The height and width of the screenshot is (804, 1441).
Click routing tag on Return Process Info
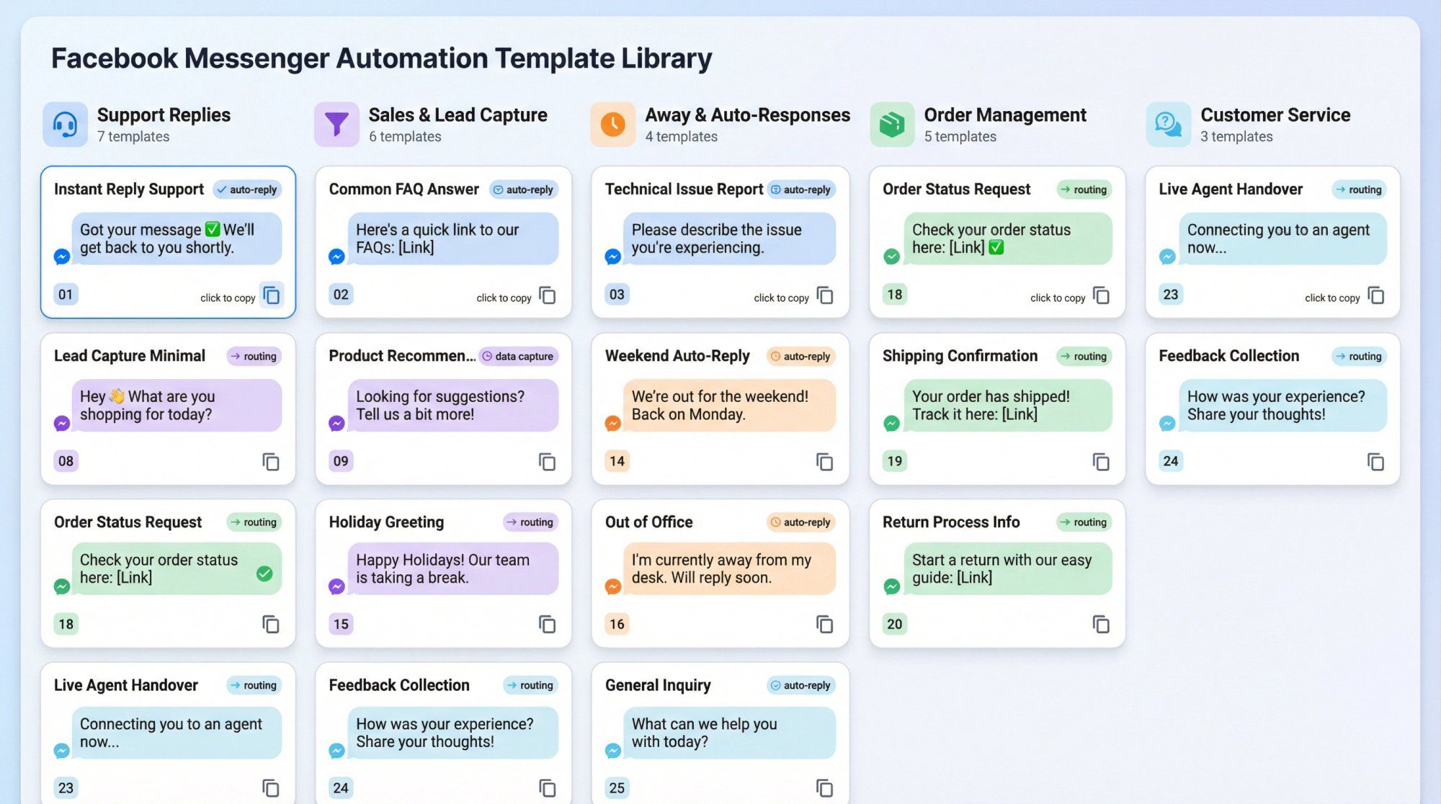pyautogui.click(x=1084, y=522)
